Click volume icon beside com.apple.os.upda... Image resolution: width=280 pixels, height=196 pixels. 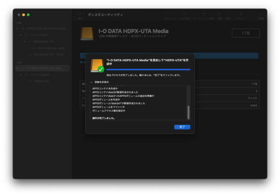[x=34, y=48]
